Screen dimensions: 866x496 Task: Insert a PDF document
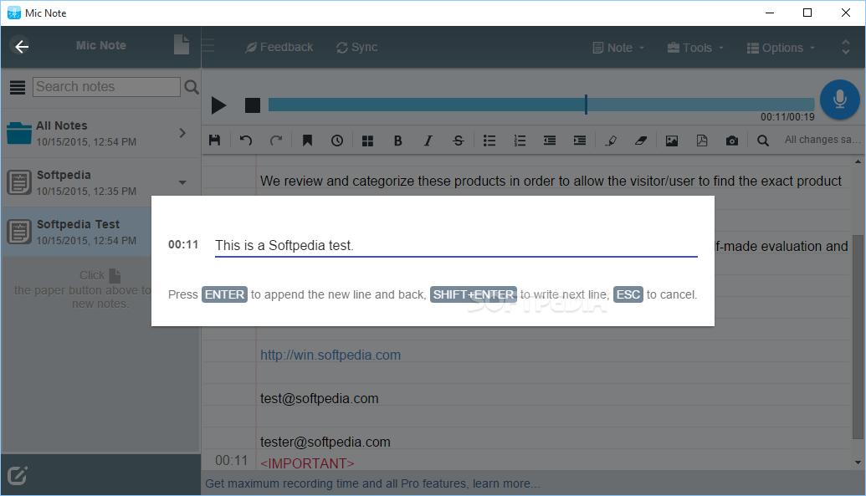click(x=702, y=141)
